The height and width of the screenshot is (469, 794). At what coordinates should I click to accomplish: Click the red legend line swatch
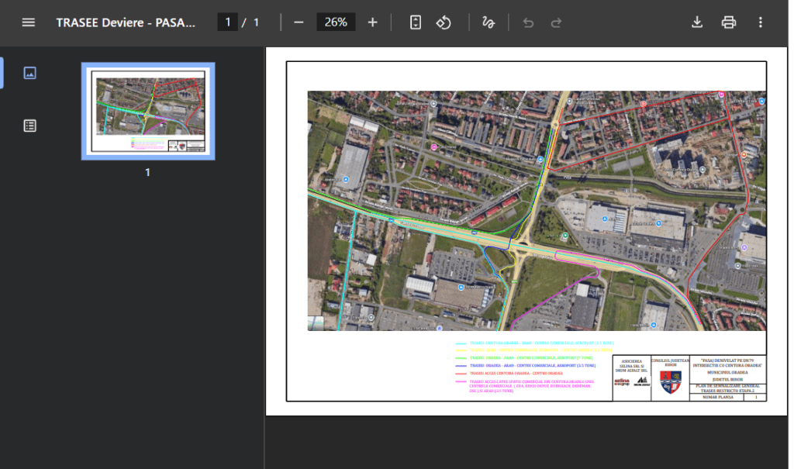click(461, 374)
